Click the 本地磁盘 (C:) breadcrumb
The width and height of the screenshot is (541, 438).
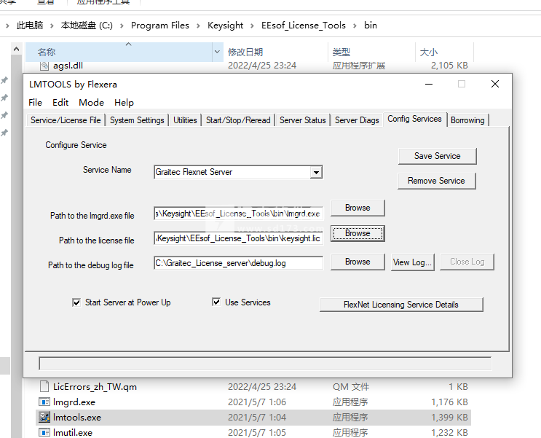coord(87,26)
